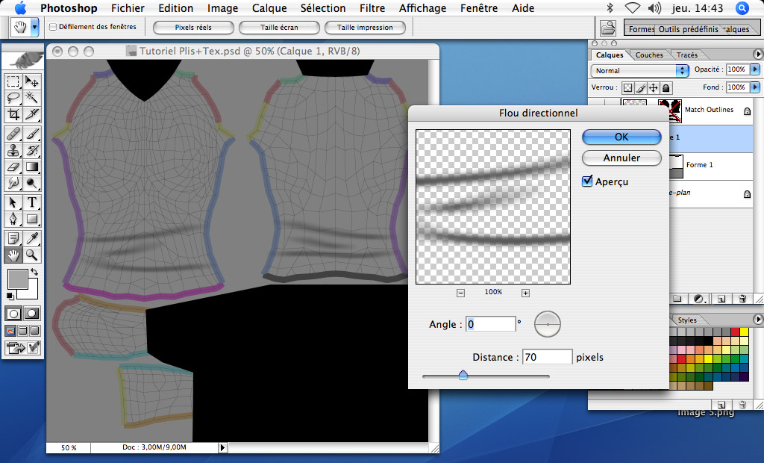
Task: Select the Smudge finger tool
Action: tap(13, 184)
